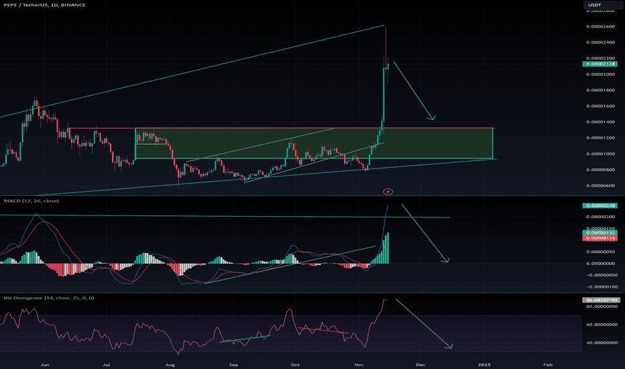Click the green MACD label 0.00000132
Screen dimensions: 625x369
coord(600,233)
